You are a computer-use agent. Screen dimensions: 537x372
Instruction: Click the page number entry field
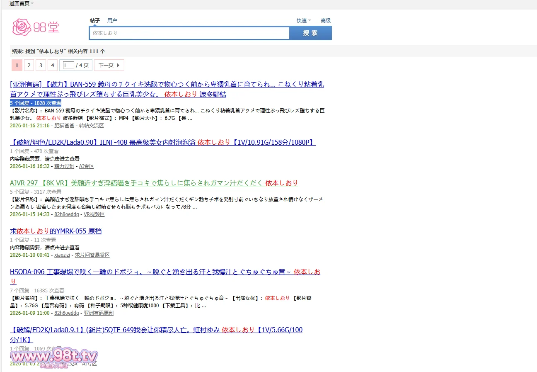pyautogui.click(x=68, y=66)
